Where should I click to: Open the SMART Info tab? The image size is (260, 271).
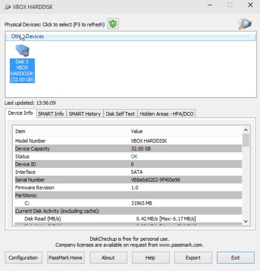pyautogui.click(x=51, y=114)
